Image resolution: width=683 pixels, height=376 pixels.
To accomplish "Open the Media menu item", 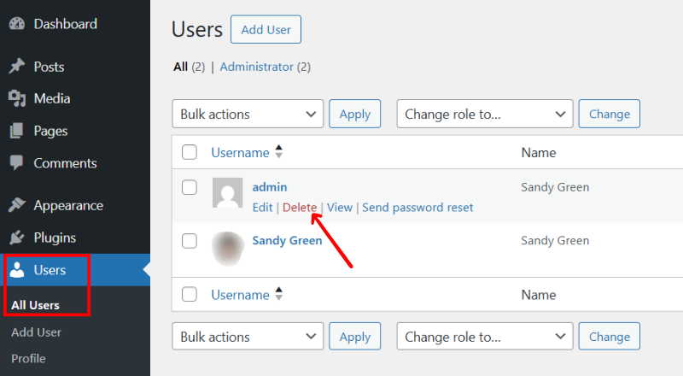I will [52, 98].
